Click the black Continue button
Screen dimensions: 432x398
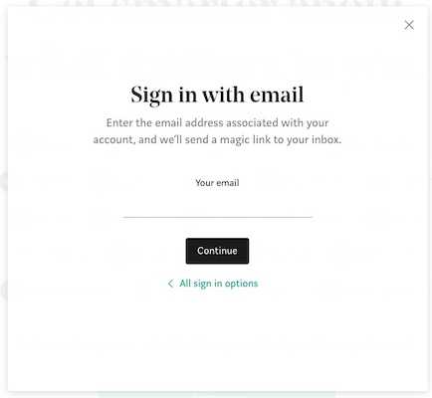click(x=217, y=251)
